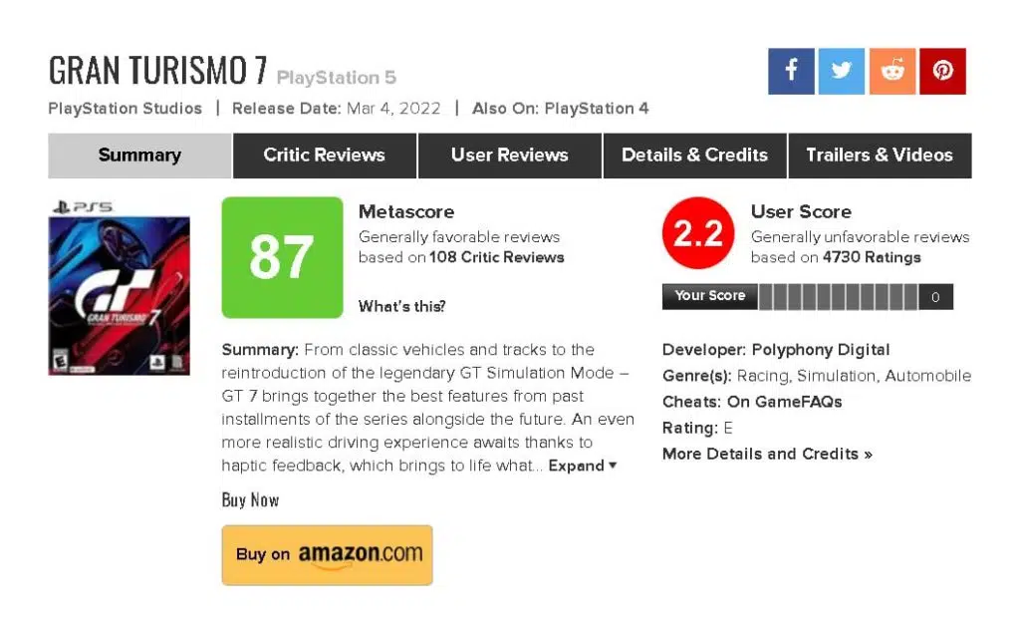Follow the Polyphony Digital developer link
Screen dimensions: 1020x634
[x=821, y=350]
